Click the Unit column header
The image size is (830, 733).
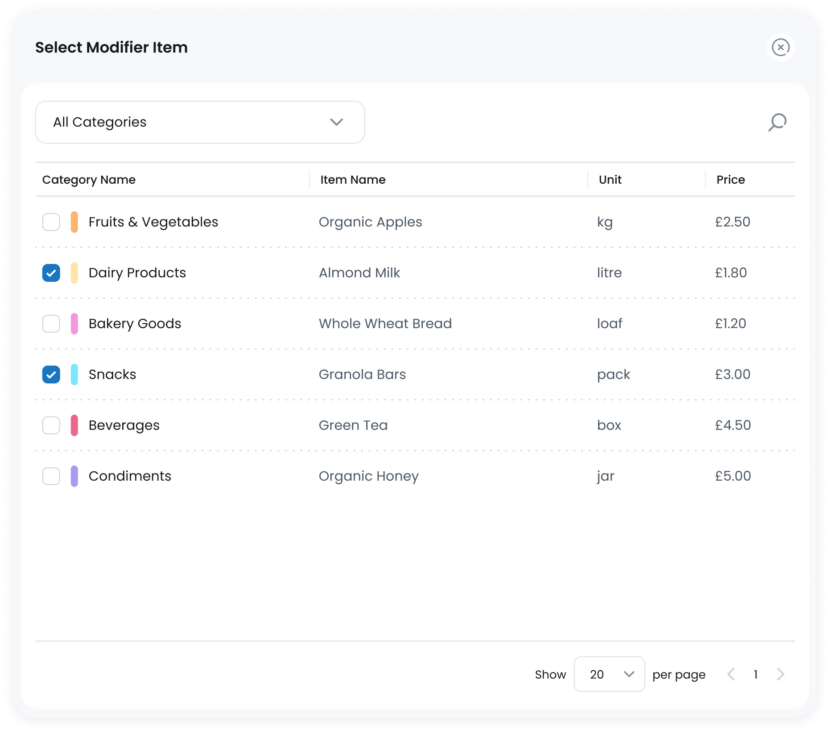point(610,180)
